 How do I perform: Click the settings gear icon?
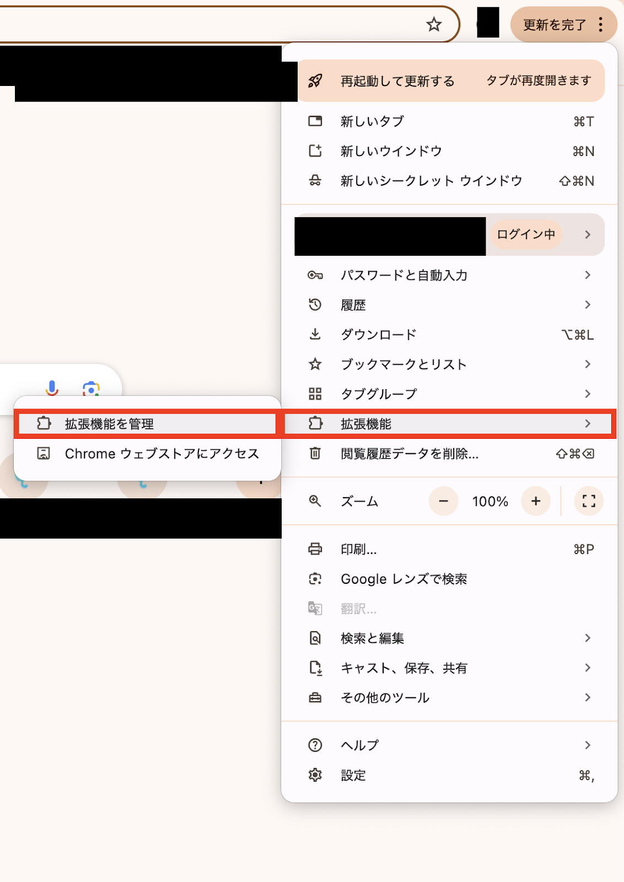pyautogui.click(x=315, y=775)
